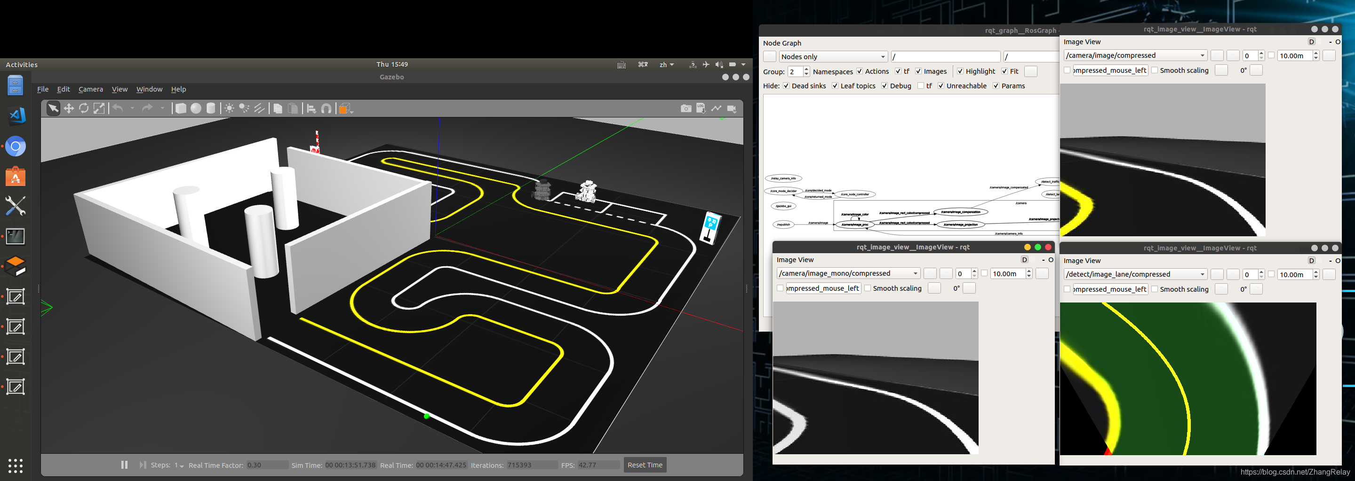This screenshot has width=1355, height=481.
Task: Enable Smooth scaling in /camera/image_mono/compressed view
Action: point(868,288)
